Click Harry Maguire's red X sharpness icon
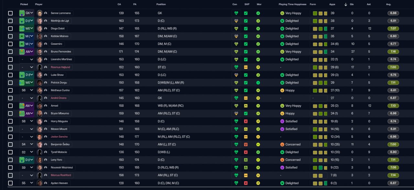 pos(246,122)
